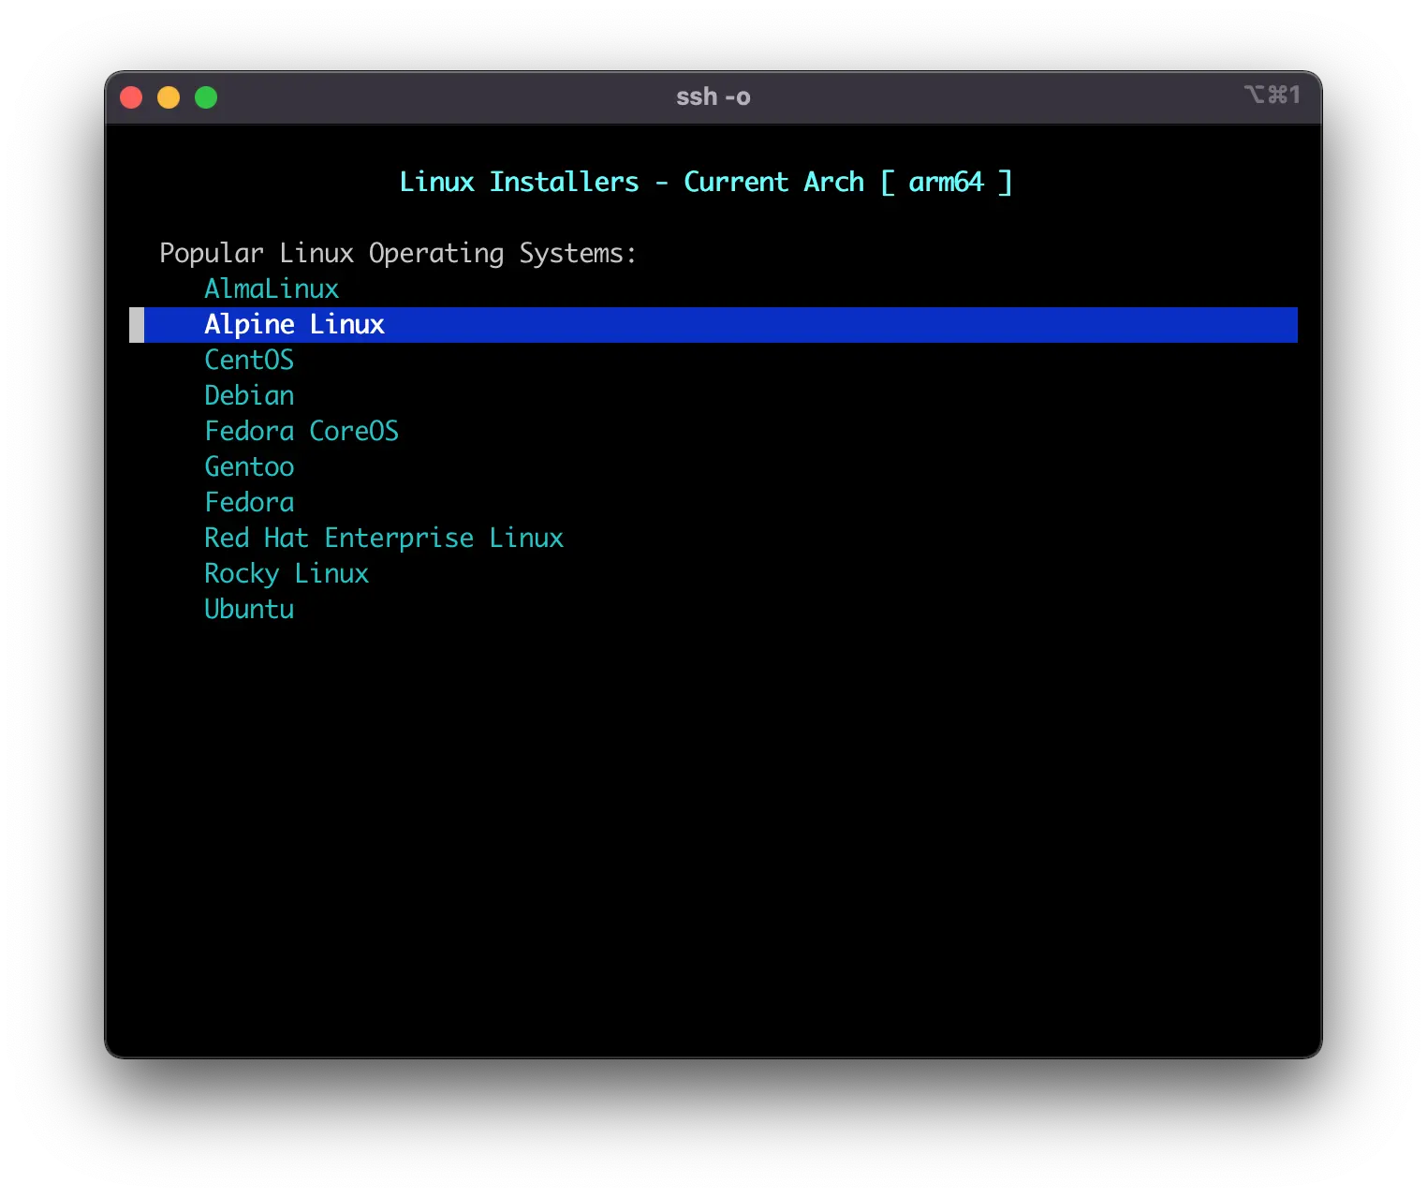Click the red close window button
This screenshot has width=1427, height=1197.
tap(131, 97)
